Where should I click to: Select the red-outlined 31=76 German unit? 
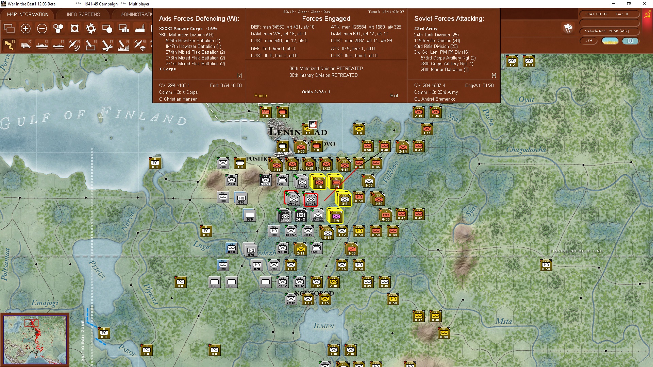(311, 200)
